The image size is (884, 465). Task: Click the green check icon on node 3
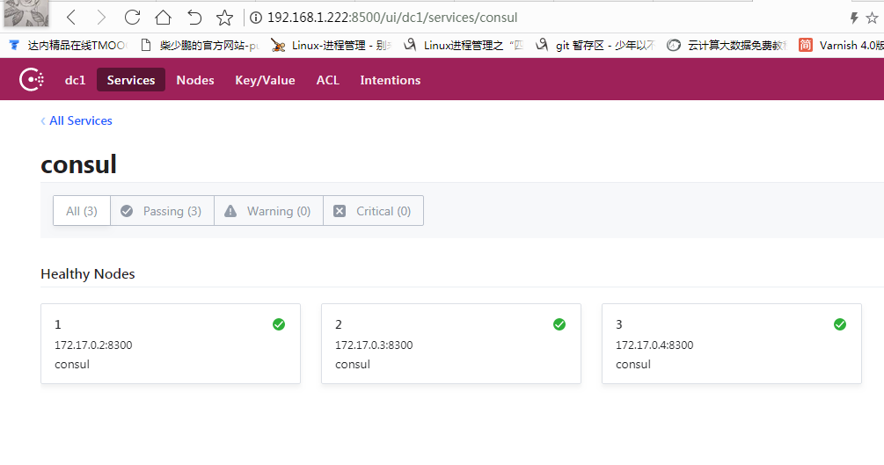pyautogui.click(x=840, y=324)
